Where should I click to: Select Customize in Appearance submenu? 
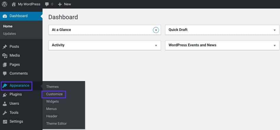click(54, 94)
